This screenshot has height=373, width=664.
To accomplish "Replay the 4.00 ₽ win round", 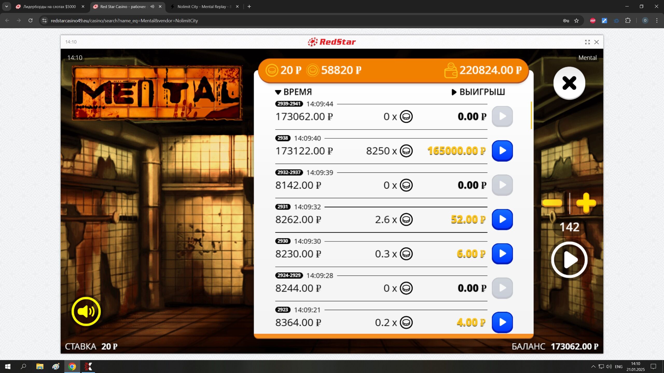I will pos(502,322).
